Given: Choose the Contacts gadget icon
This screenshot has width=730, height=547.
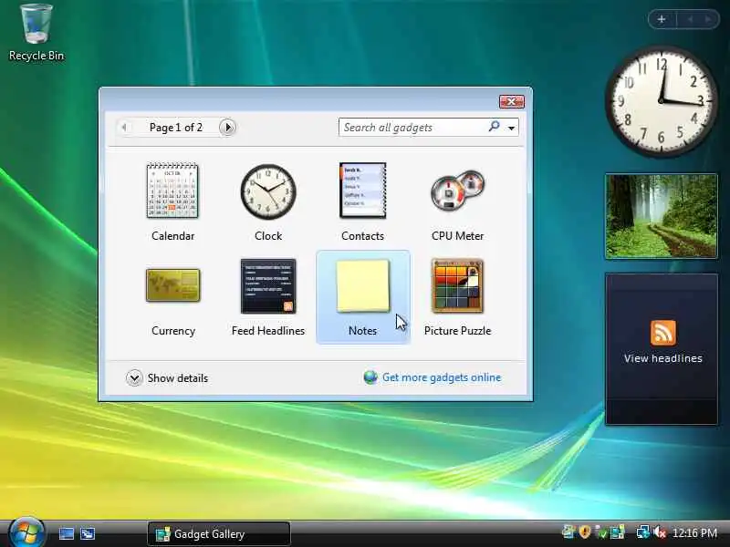Looking at the screenshot, I should [x=362, y=191].
